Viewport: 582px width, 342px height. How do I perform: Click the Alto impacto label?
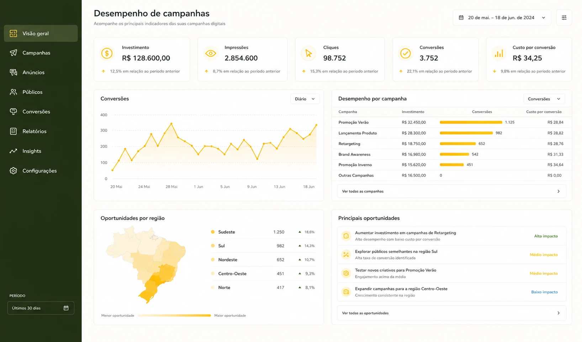coord(546,236)
